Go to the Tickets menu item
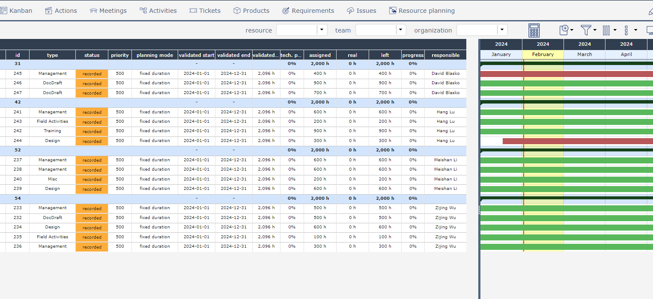The height and width of the screenshot is (299, 653). click(x=205, y=11)
